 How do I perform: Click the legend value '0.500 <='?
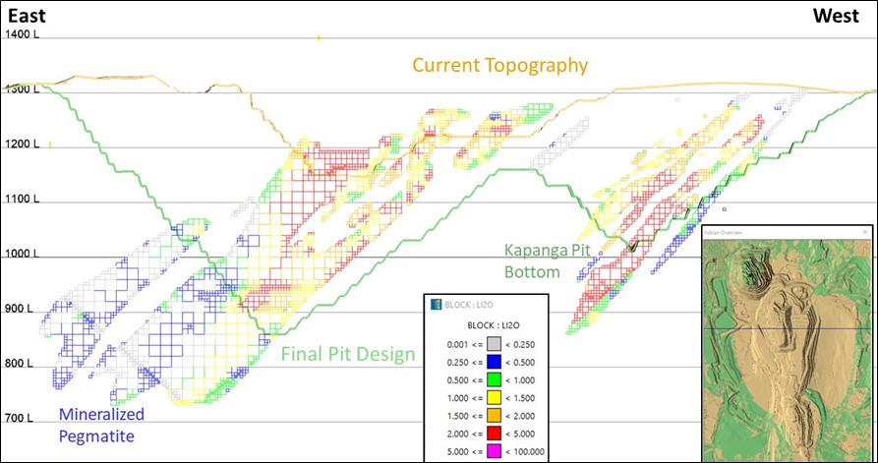466,380
